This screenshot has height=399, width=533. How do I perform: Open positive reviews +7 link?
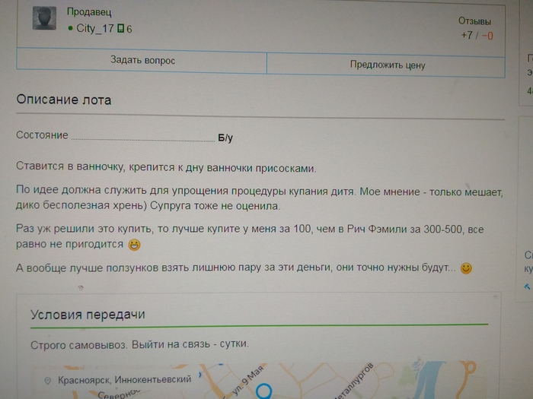pyautogui.click(x=467, y=35)
